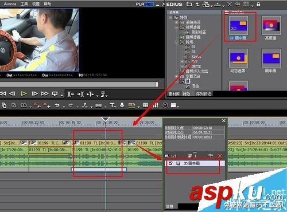
Task: Open the Vectorscope round icon
Action: [165, 105]
